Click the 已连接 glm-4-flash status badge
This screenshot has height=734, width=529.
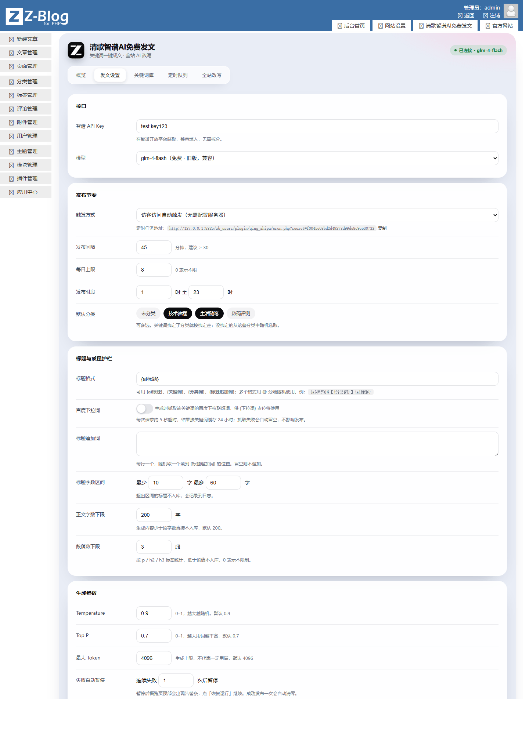pyautogui.click(x=478, y=51)
